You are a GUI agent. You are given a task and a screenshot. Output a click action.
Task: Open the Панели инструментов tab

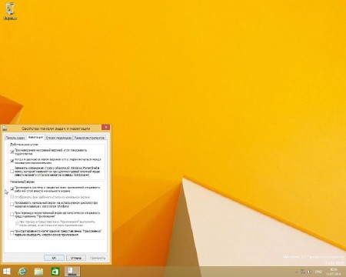click(x=89, y=138)
